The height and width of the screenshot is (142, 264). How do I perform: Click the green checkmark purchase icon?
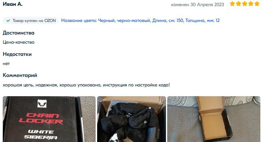pyautogui.click(x=8, y=20)
